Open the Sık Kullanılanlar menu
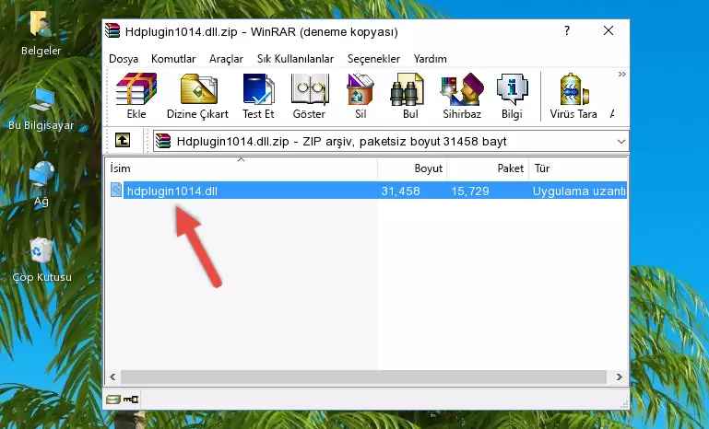This screenshot has height=429, width=709. [295, 59]
